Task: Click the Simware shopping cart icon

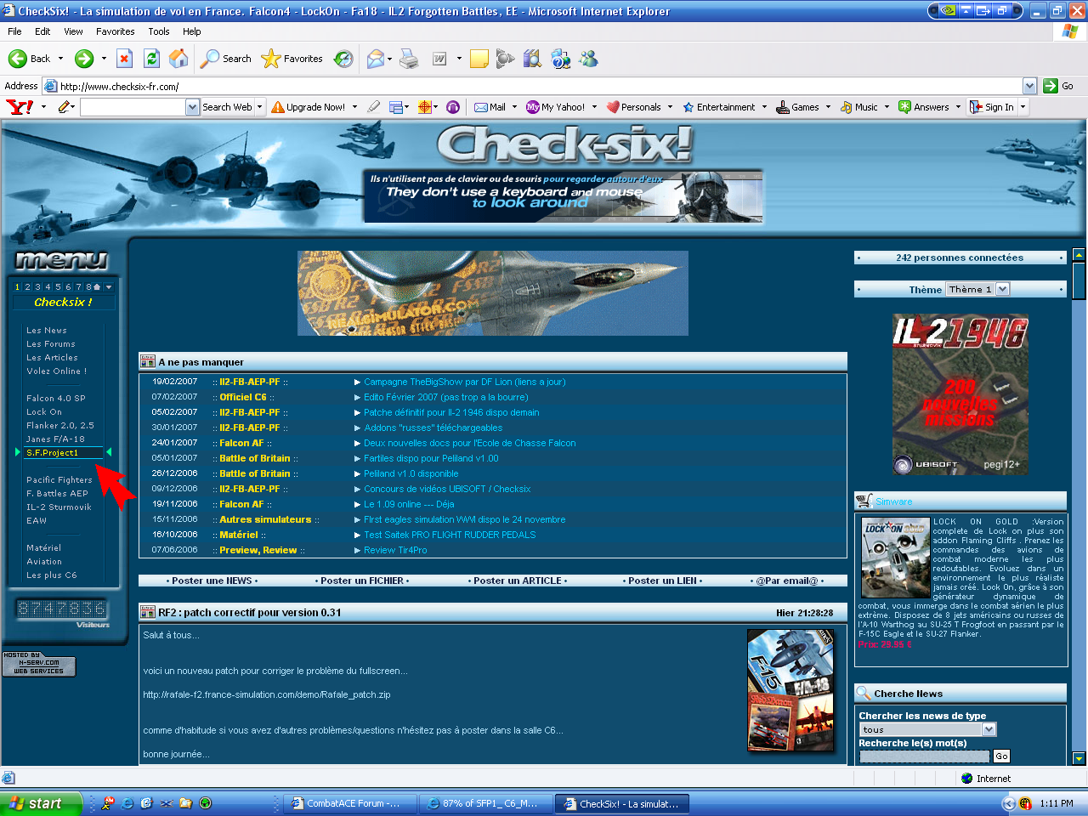Action: click(x=864, y=501)
